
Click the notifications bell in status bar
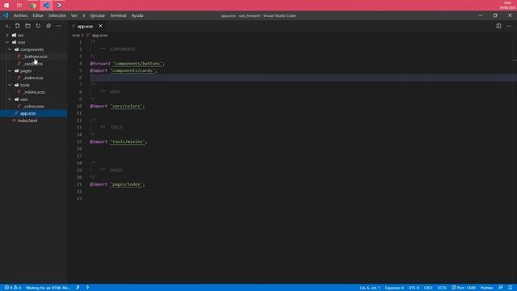510,288
